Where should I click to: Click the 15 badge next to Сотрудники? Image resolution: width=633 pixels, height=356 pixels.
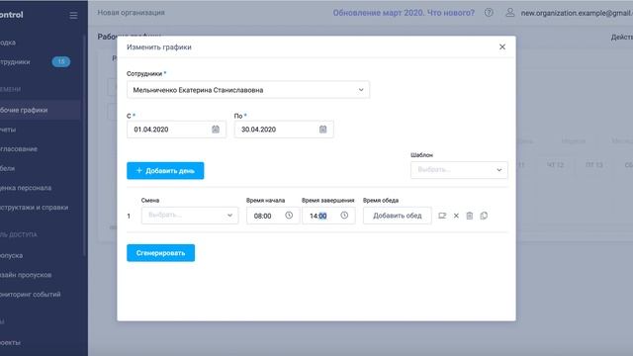click(61, 61)
